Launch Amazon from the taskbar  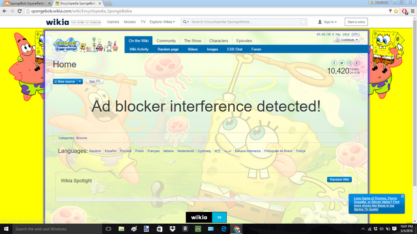[x=185, y=229]
